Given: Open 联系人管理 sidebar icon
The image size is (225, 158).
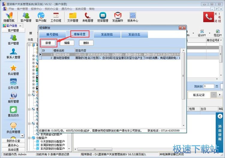Looking at the screenshot, I should pos(13,54).
